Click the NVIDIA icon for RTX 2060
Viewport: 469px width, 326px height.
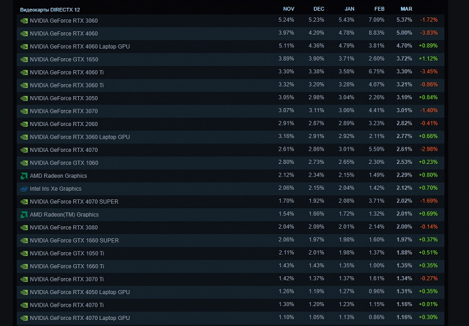click(24, 124)
